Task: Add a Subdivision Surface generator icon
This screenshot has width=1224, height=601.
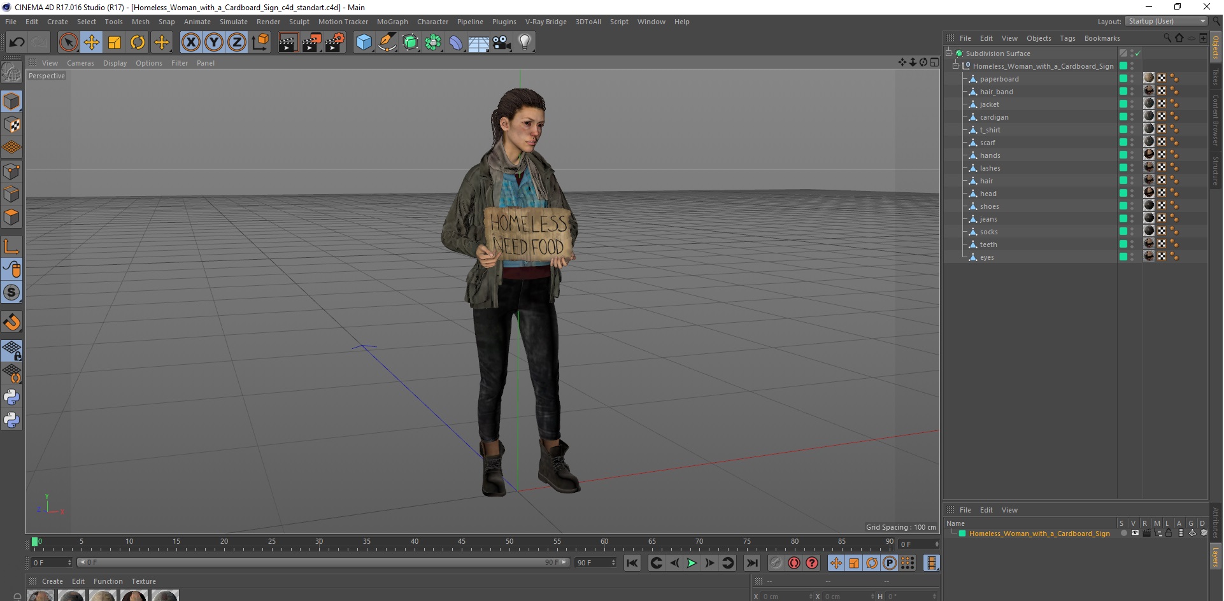Action: (x=410, y=43)
